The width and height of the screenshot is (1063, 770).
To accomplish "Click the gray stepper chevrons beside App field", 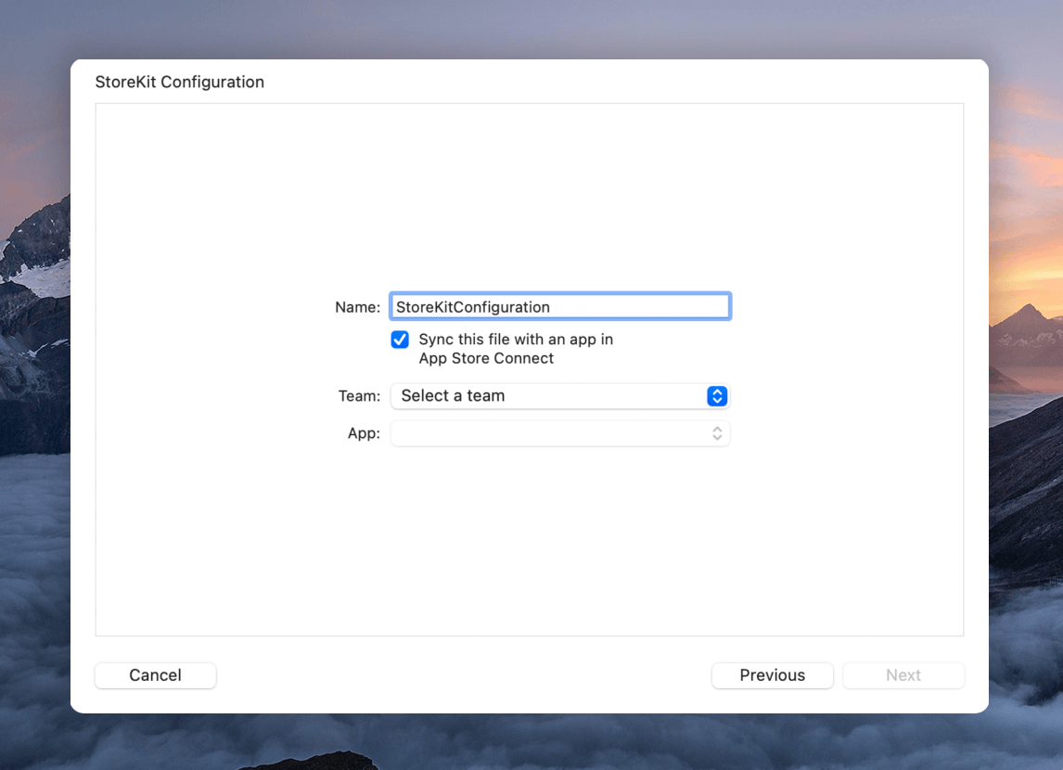I will [716, 432].
